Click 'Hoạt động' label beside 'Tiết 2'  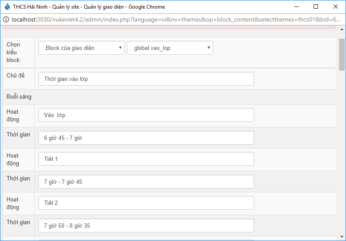click(13, 204)
